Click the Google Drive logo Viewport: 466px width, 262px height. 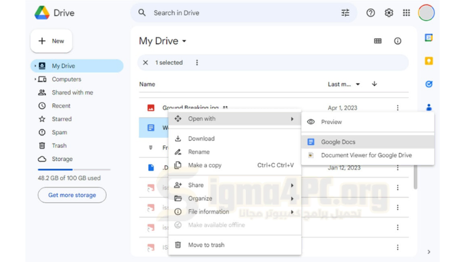pyautogui.click(x=42, y=13)
